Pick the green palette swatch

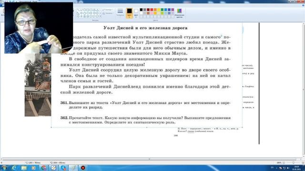pos(162,9)
